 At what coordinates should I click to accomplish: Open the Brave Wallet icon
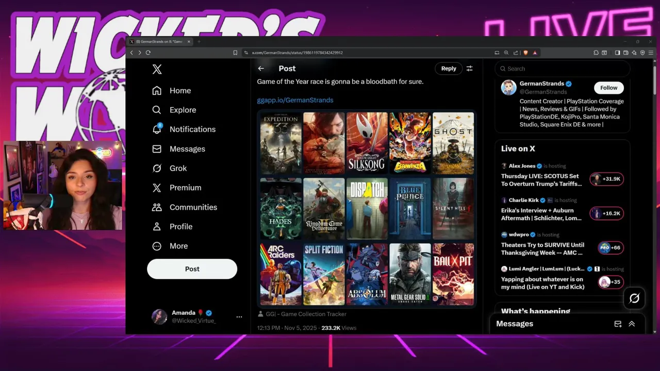(625, 53)
